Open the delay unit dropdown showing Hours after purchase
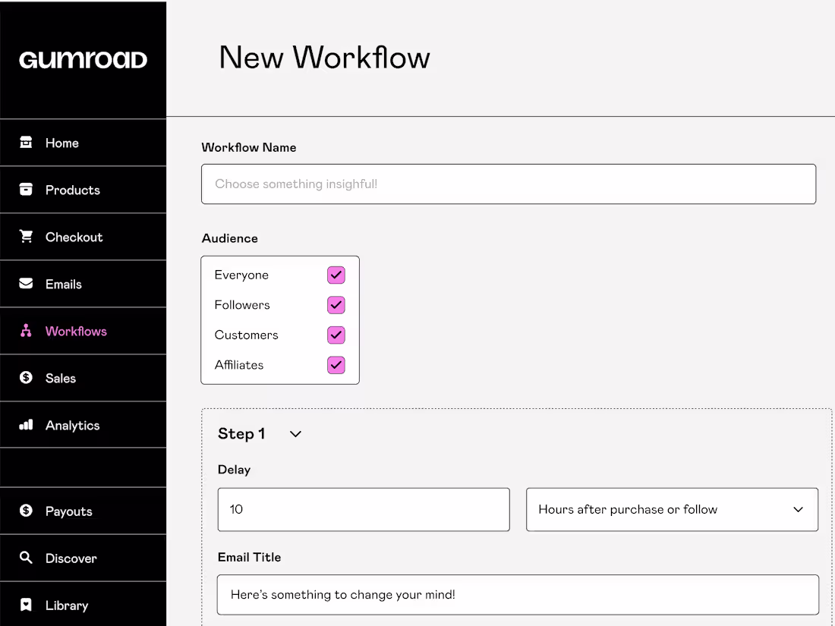Viewport: 835px width, 626px height. pos(672,509)
